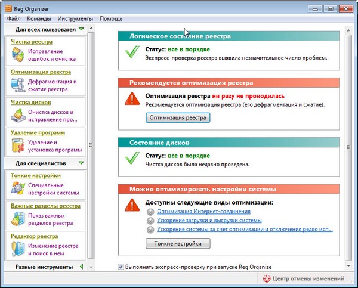The width and height of the screenshot is (358, 288).
Task: Open the Команды menu
Action: 39,18
